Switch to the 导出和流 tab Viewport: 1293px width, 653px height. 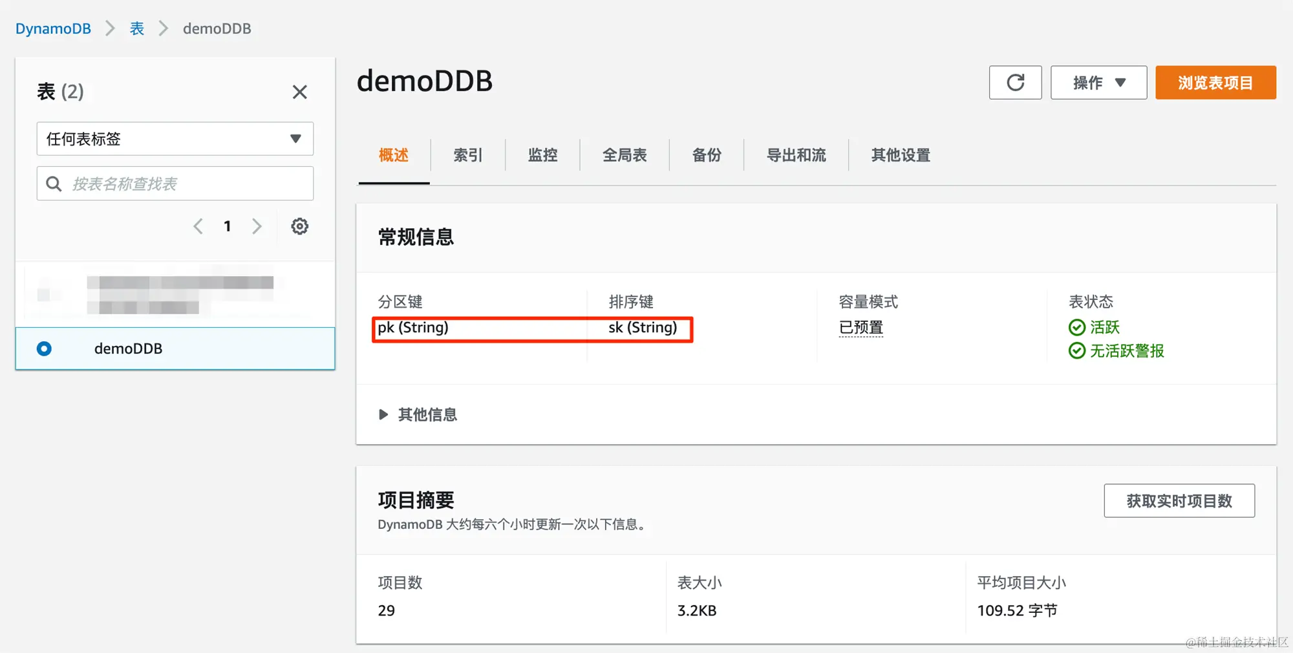796,155
